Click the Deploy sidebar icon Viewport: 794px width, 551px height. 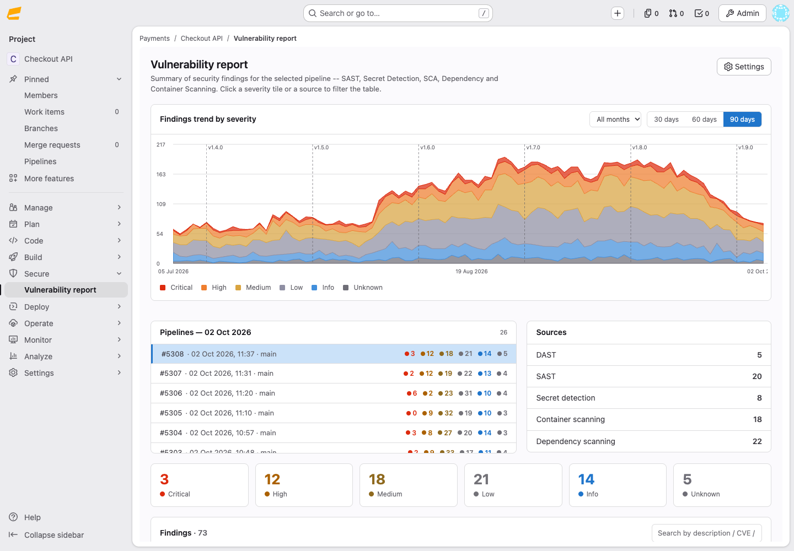pos(13,307)
